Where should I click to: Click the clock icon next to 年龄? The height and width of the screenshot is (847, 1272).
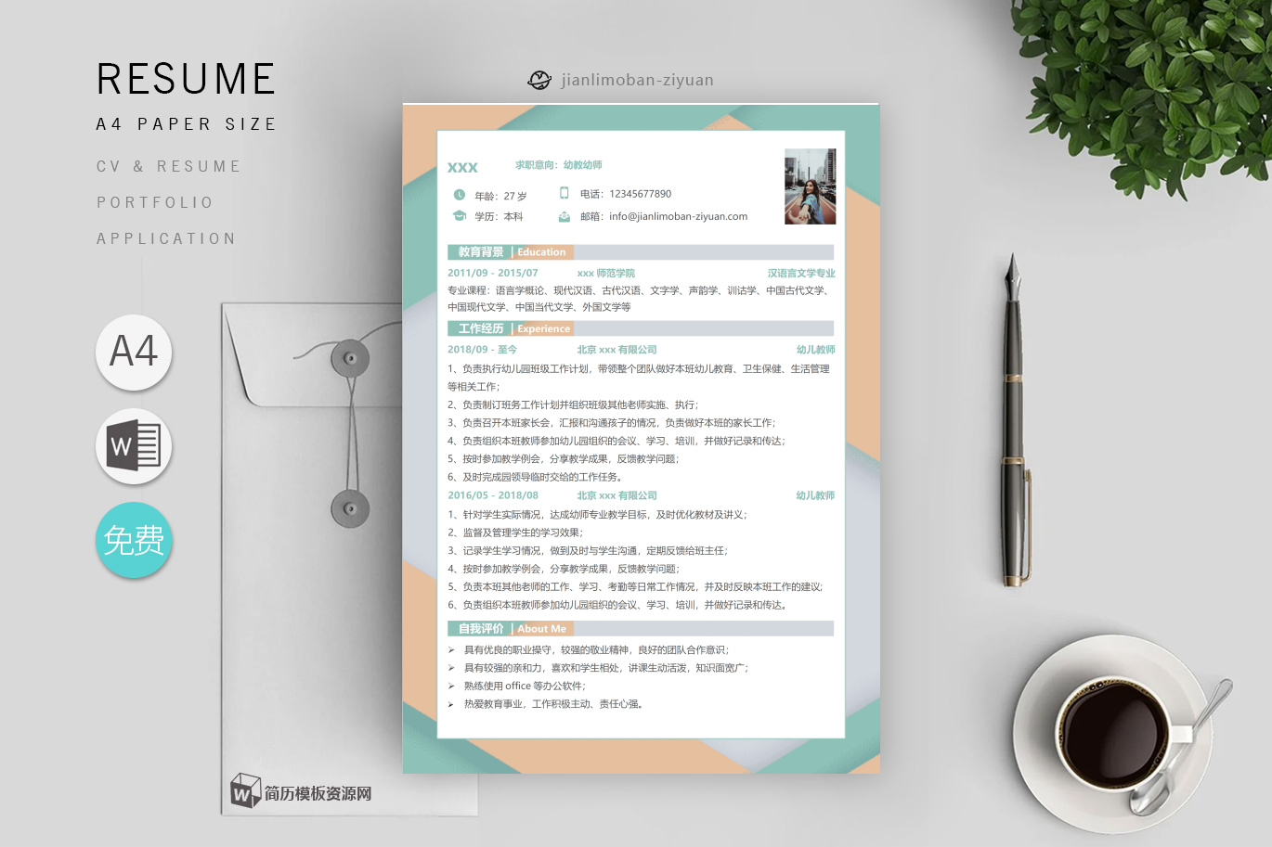pyautogui.click(x=459, y=195)
